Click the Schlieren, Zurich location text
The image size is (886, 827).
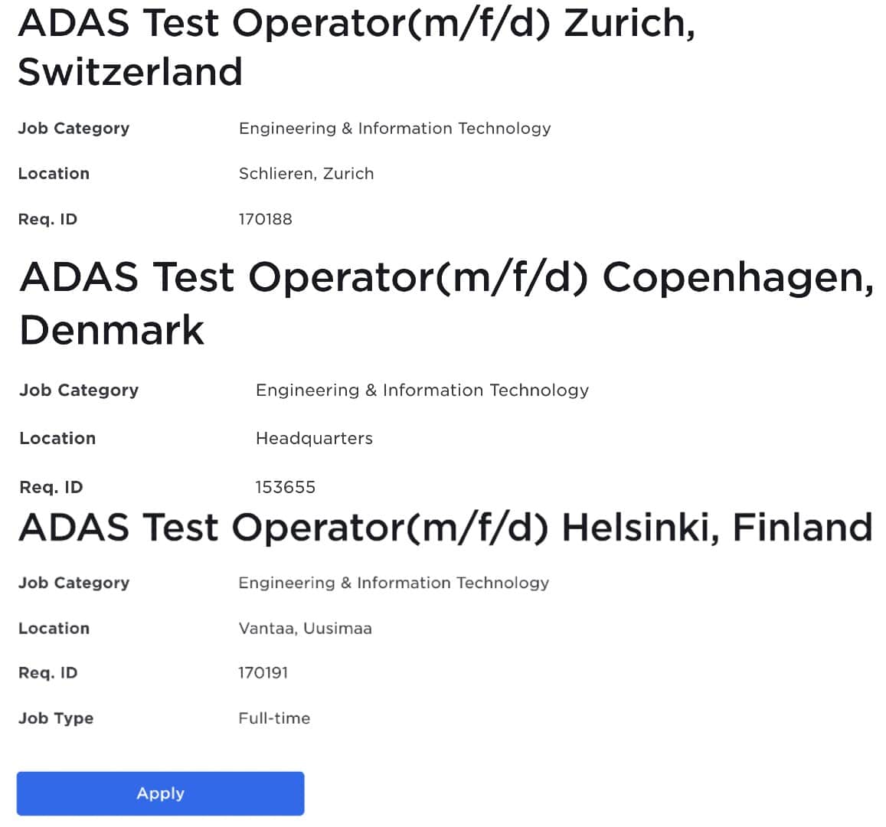(306, 174)
